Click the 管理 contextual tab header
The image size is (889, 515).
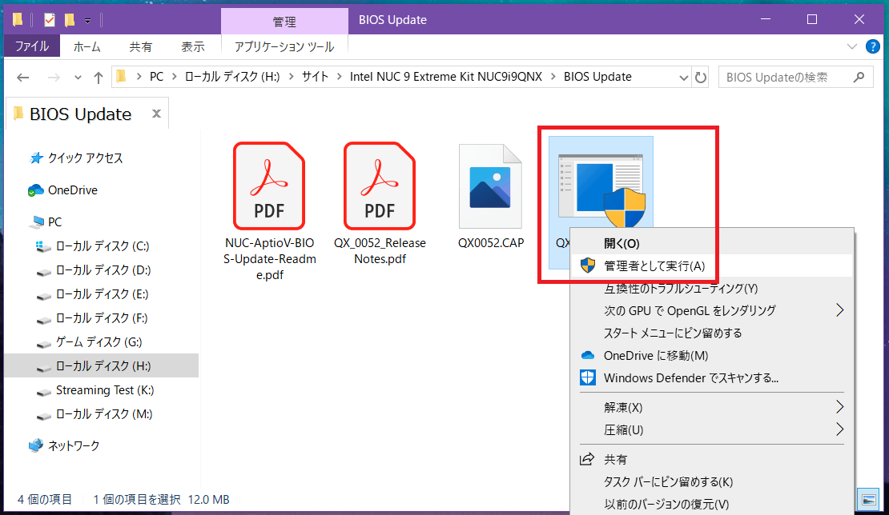point(284,22)
